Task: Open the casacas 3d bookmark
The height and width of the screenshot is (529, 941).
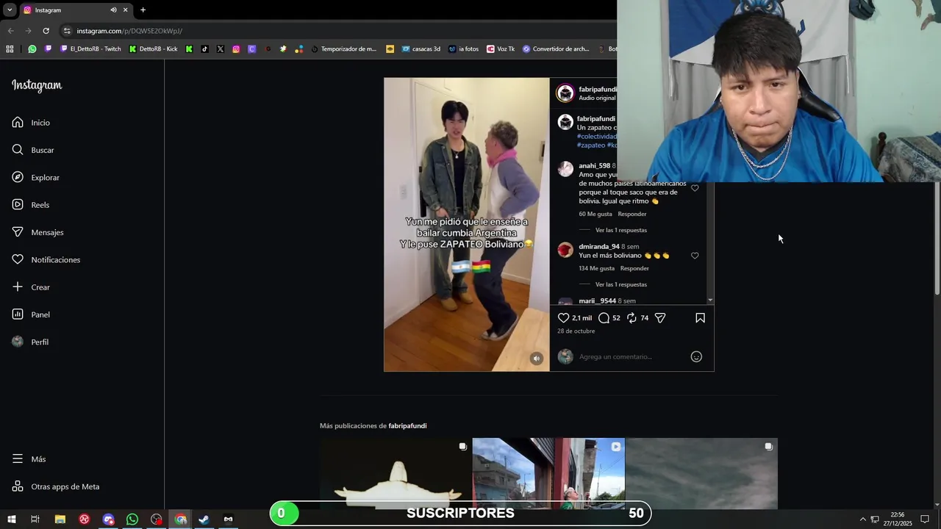Action: pos(421,49)
